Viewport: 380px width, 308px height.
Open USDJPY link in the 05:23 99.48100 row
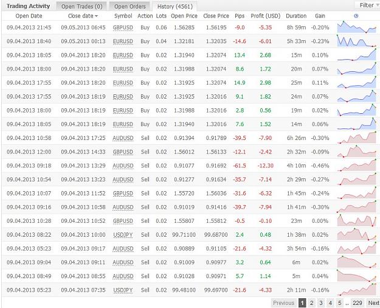click(123, 290)
